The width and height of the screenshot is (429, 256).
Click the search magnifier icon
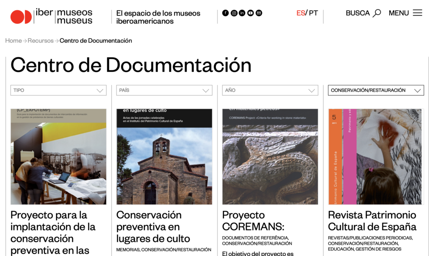[x=377, y=13]
